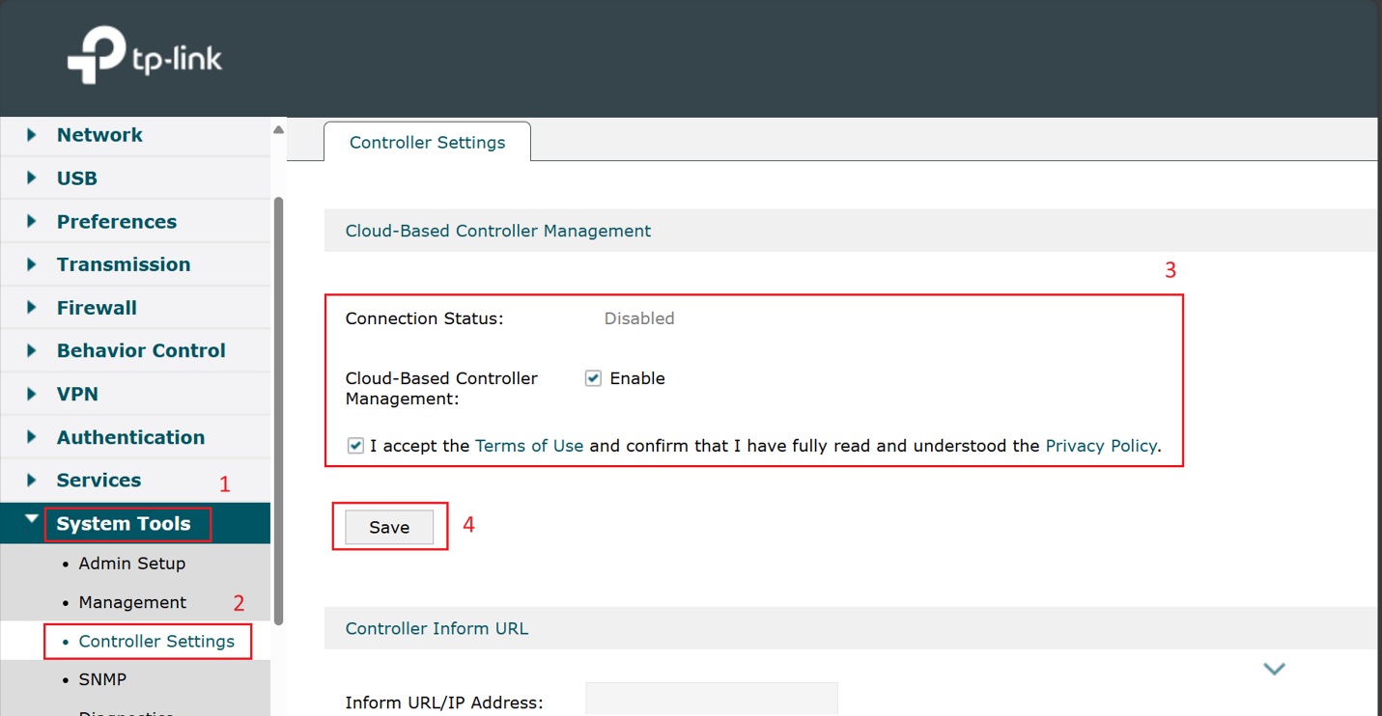1382x716 pixels.
Task: Collapse the System Tools arrow
Action: point(32,520)
